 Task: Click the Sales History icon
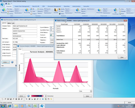coord(10,14)
